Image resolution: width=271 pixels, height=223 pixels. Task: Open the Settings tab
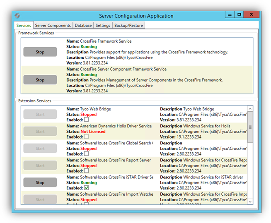click(103, 26)
